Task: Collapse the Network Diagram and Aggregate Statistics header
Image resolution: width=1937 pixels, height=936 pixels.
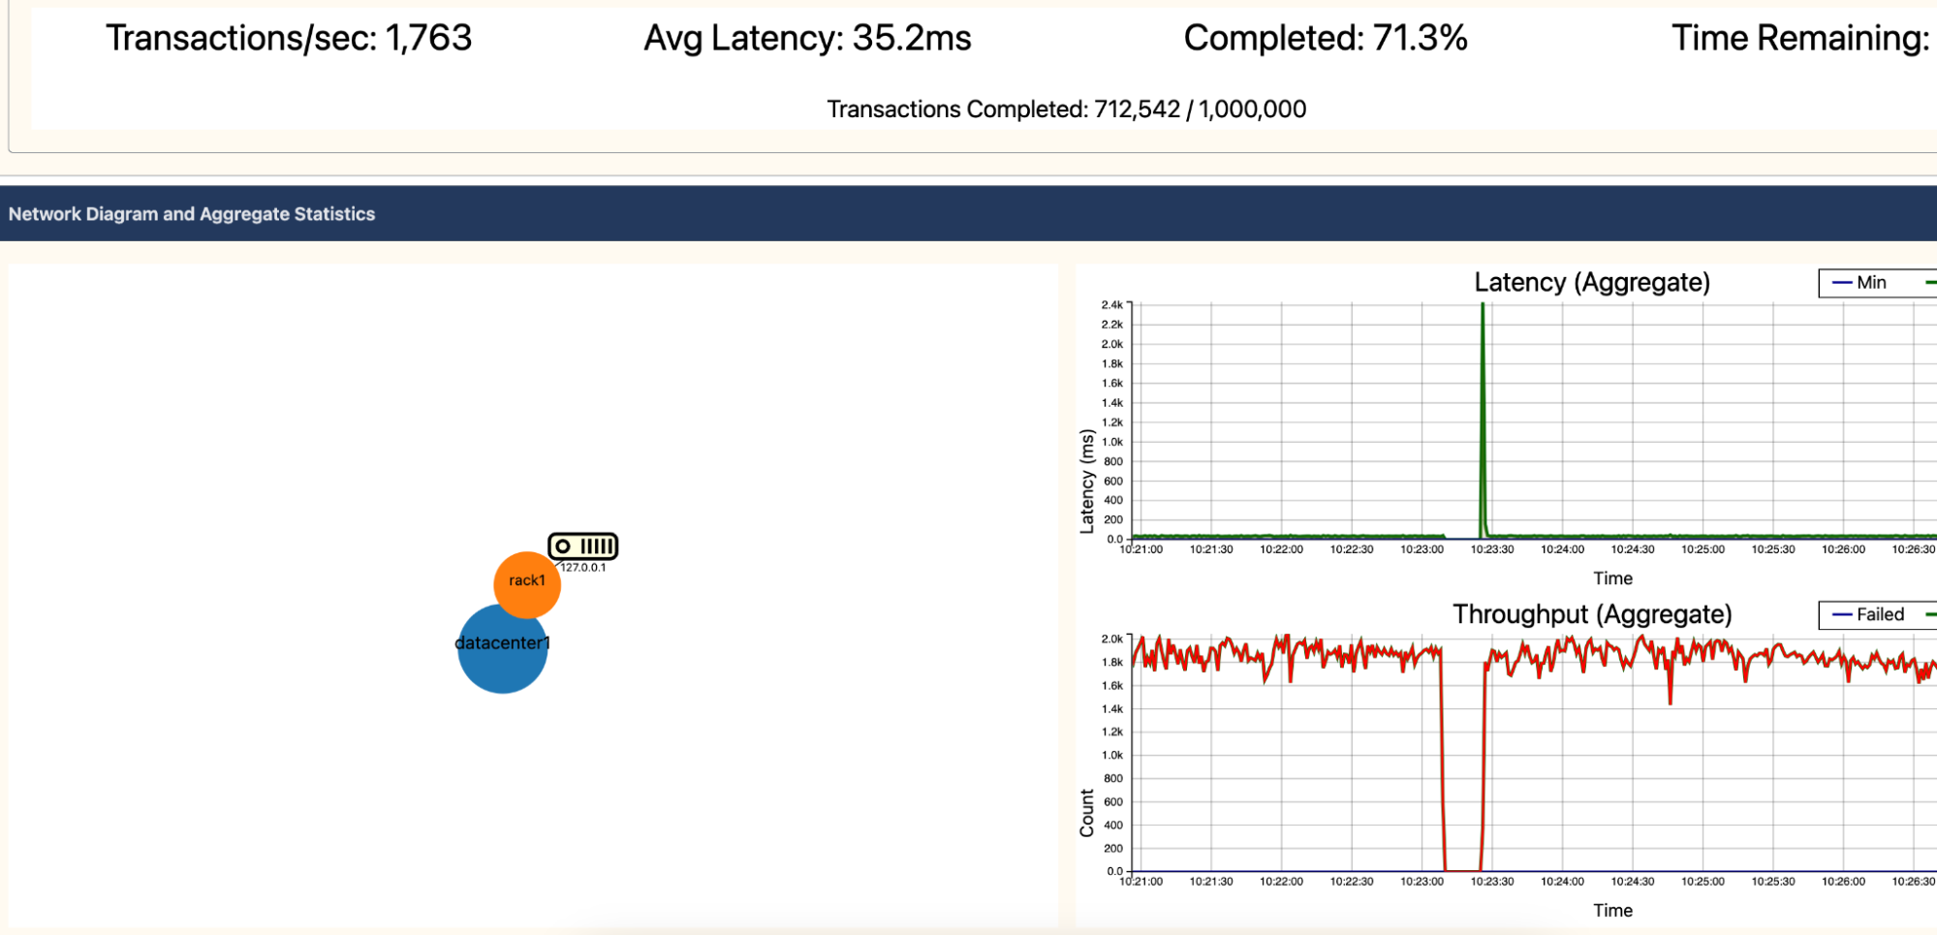Action: 192,214
